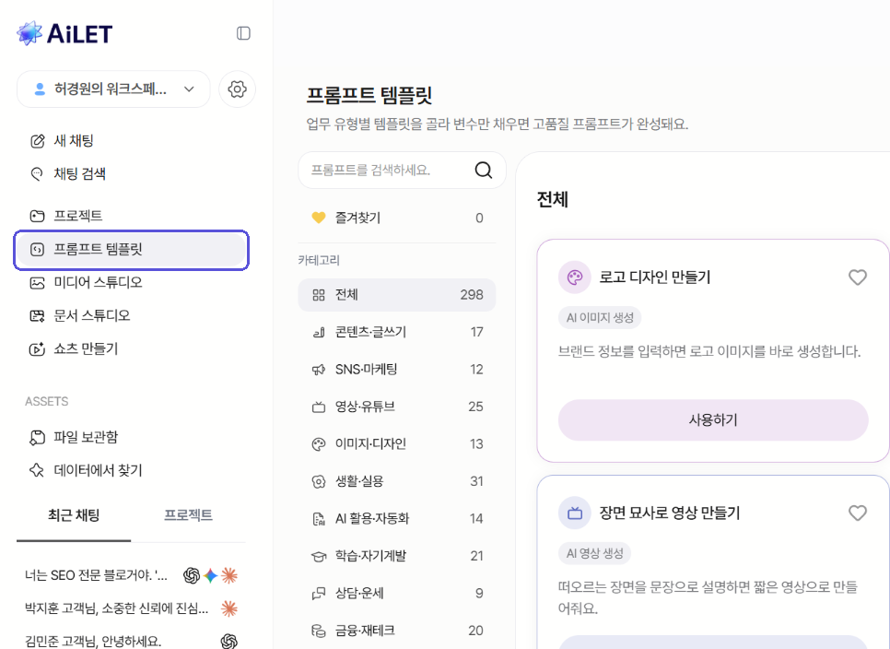The width and height of the screenshot is (890, 649).
Task: Click the TV icon on 장면 묘사 card
Action: [575, 513]
